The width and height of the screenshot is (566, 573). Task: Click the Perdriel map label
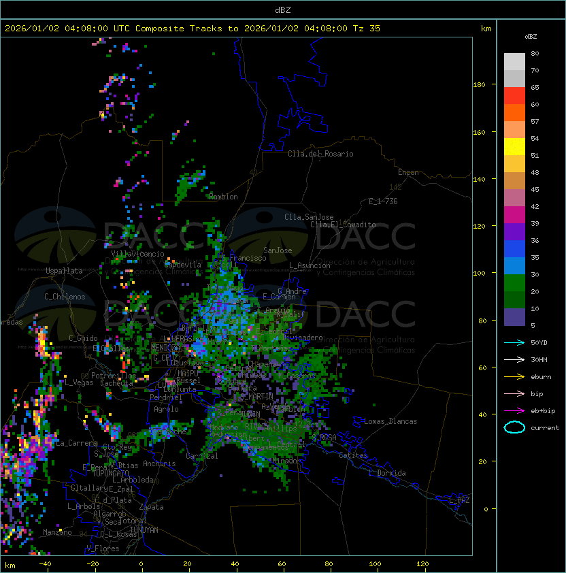166,397
